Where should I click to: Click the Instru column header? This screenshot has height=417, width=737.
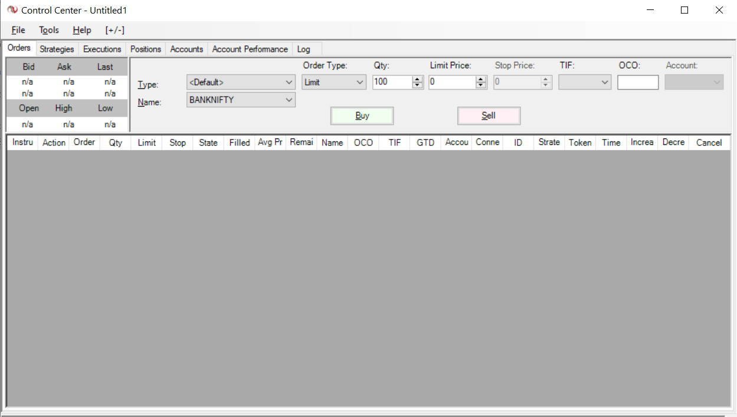click(22, 143)
